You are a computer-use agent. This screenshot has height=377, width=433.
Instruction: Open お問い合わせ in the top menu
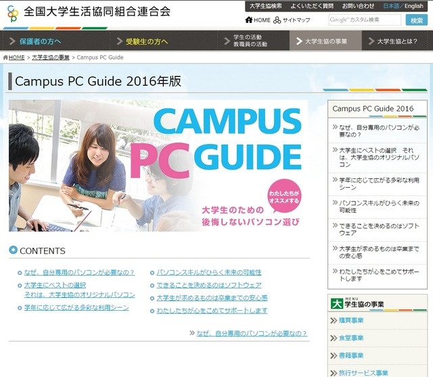[358, 6]
